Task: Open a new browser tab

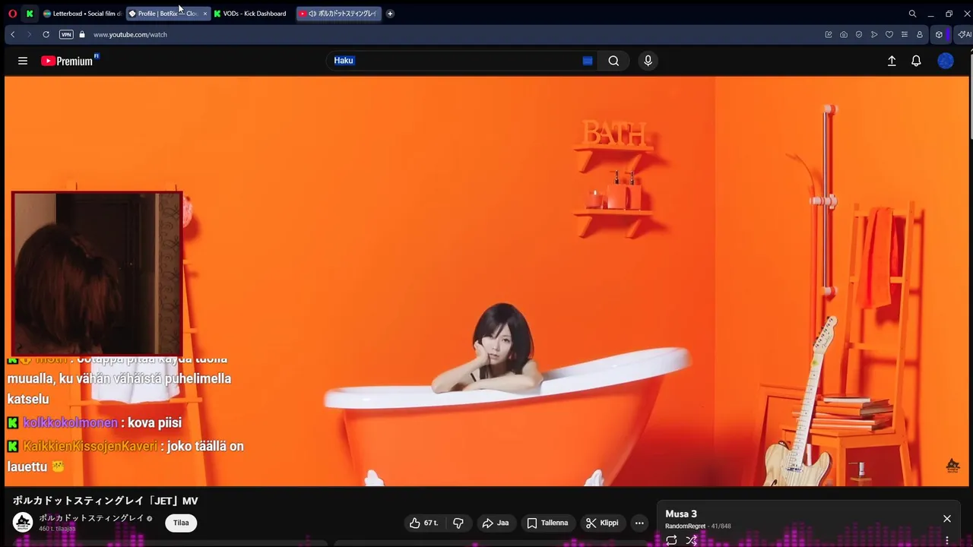Action: [390, 14]
